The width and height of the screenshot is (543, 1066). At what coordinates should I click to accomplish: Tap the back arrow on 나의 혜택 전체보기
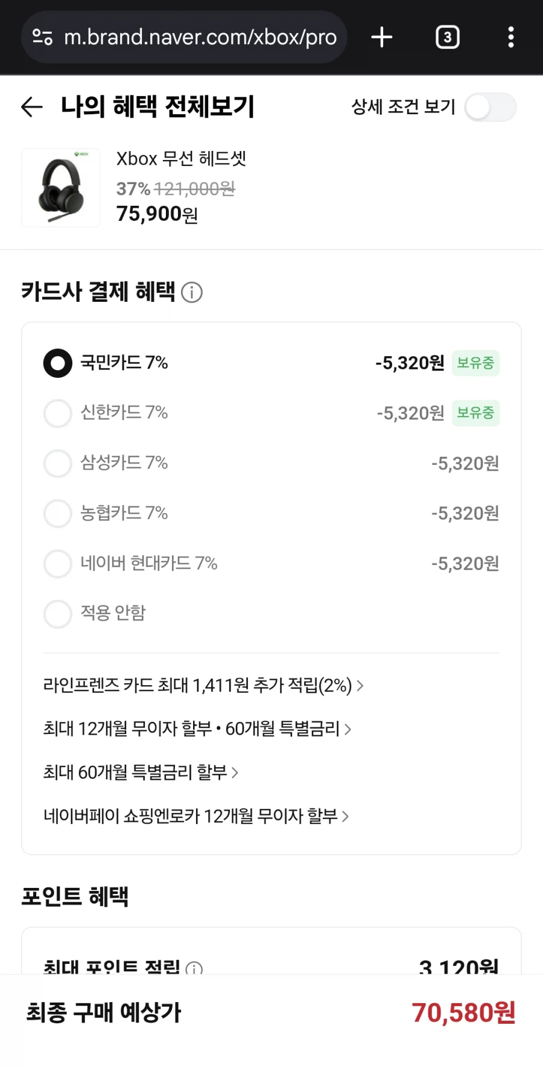(31, 107)
